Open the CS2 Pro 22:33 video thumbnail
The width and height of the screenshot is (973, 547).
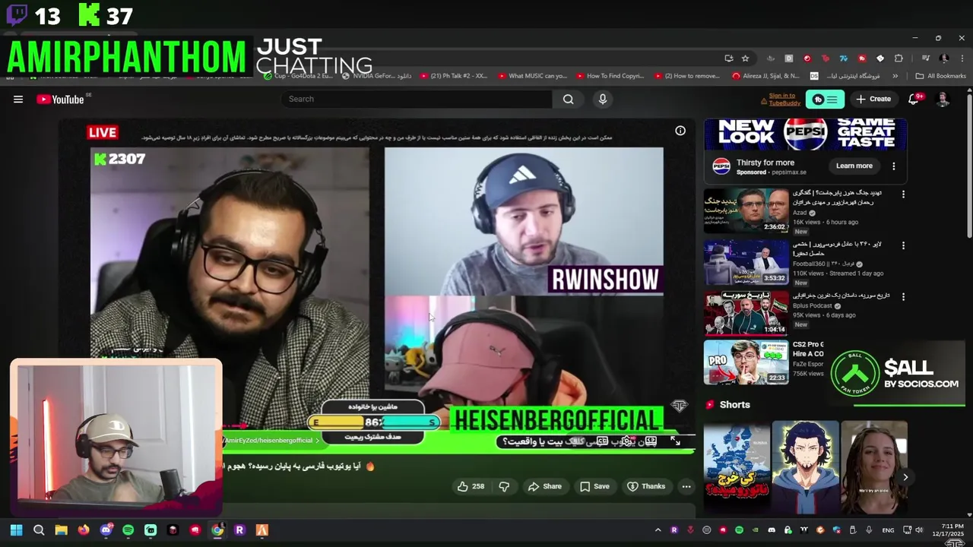(746, 362)
